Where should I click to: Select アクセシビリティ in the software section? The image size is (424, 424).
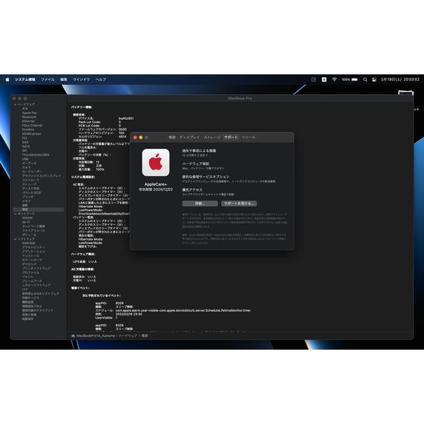tap(33, 247)
